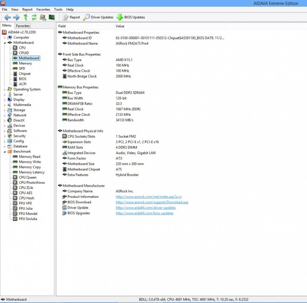Expand the Multimedia tree node
The image size is (307, 303).
click(x=5, y=105)
